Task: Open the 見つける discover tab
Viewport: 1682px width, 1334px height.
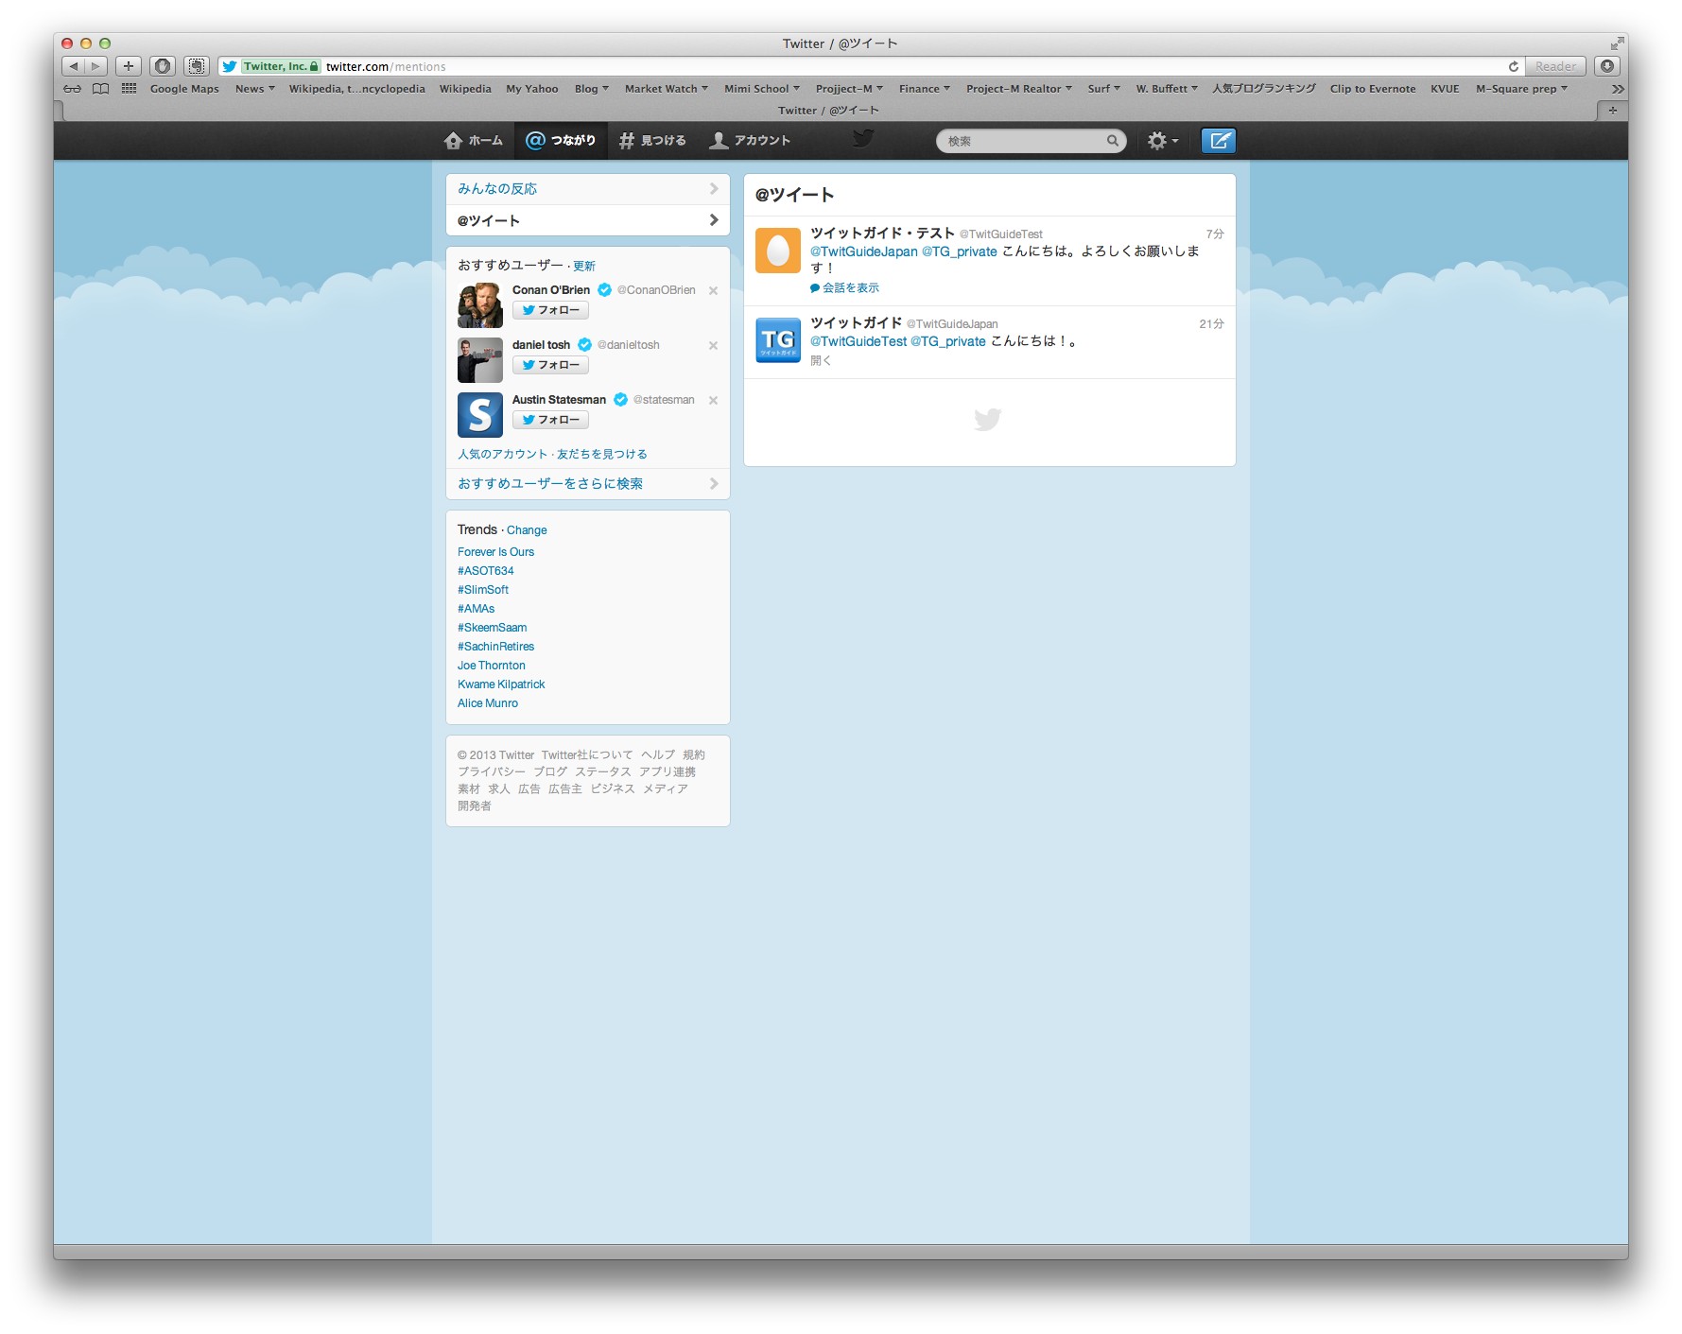Action: (652, 141)
